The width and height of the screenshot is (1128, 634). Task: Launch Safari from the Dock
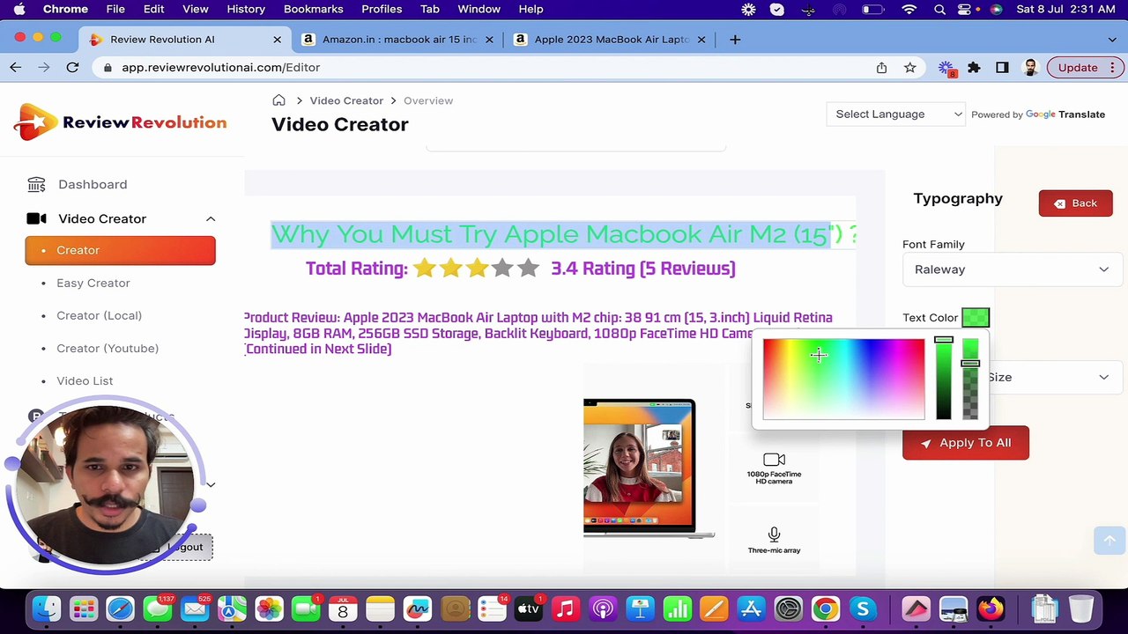[121, 608]
